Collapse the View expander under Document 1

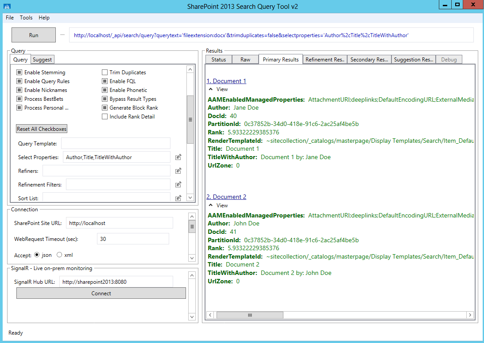(211, 89)
